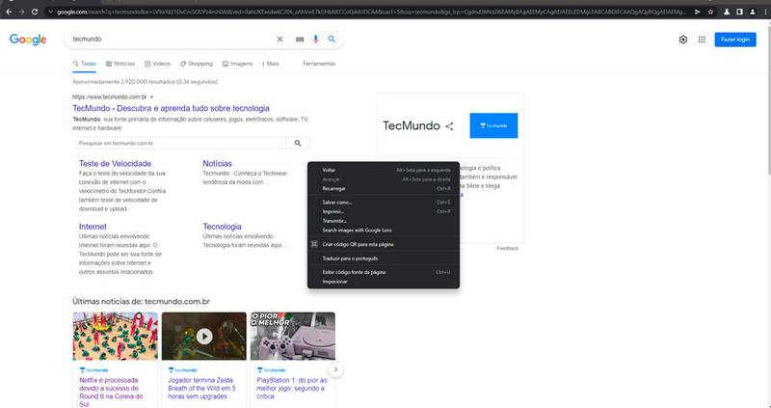Viewport: 771px width, 408px height.
Task: Open the Round 6 news thumbnail image
Action: (115, 337)
